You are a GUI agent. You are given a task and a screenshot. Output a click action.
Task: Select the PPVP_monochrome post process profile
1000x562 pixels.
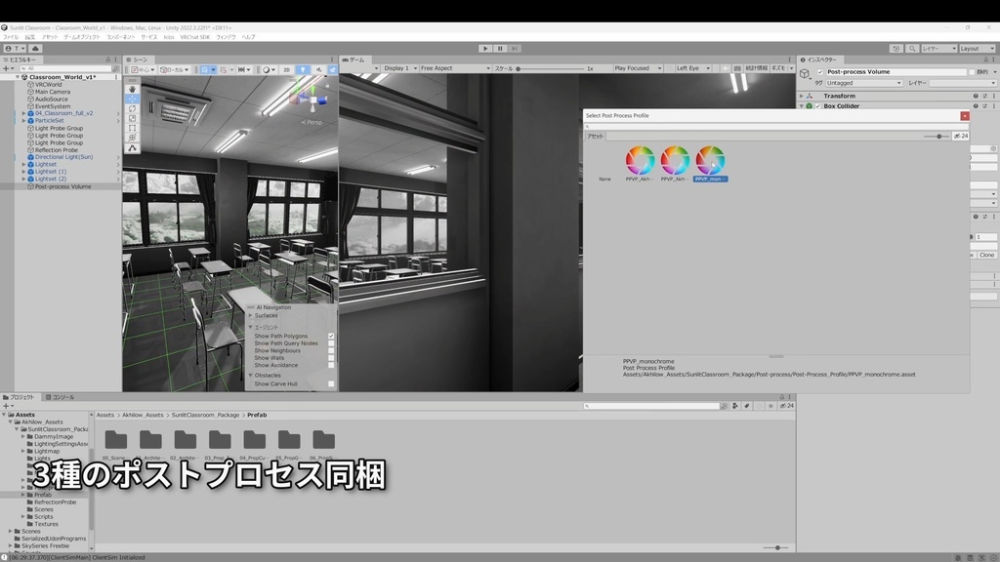point(710,161)
